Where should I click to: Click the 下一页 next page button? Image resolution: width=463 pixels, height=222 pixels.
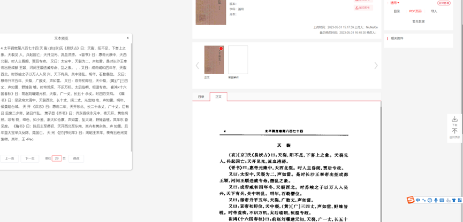pos(29,158)
